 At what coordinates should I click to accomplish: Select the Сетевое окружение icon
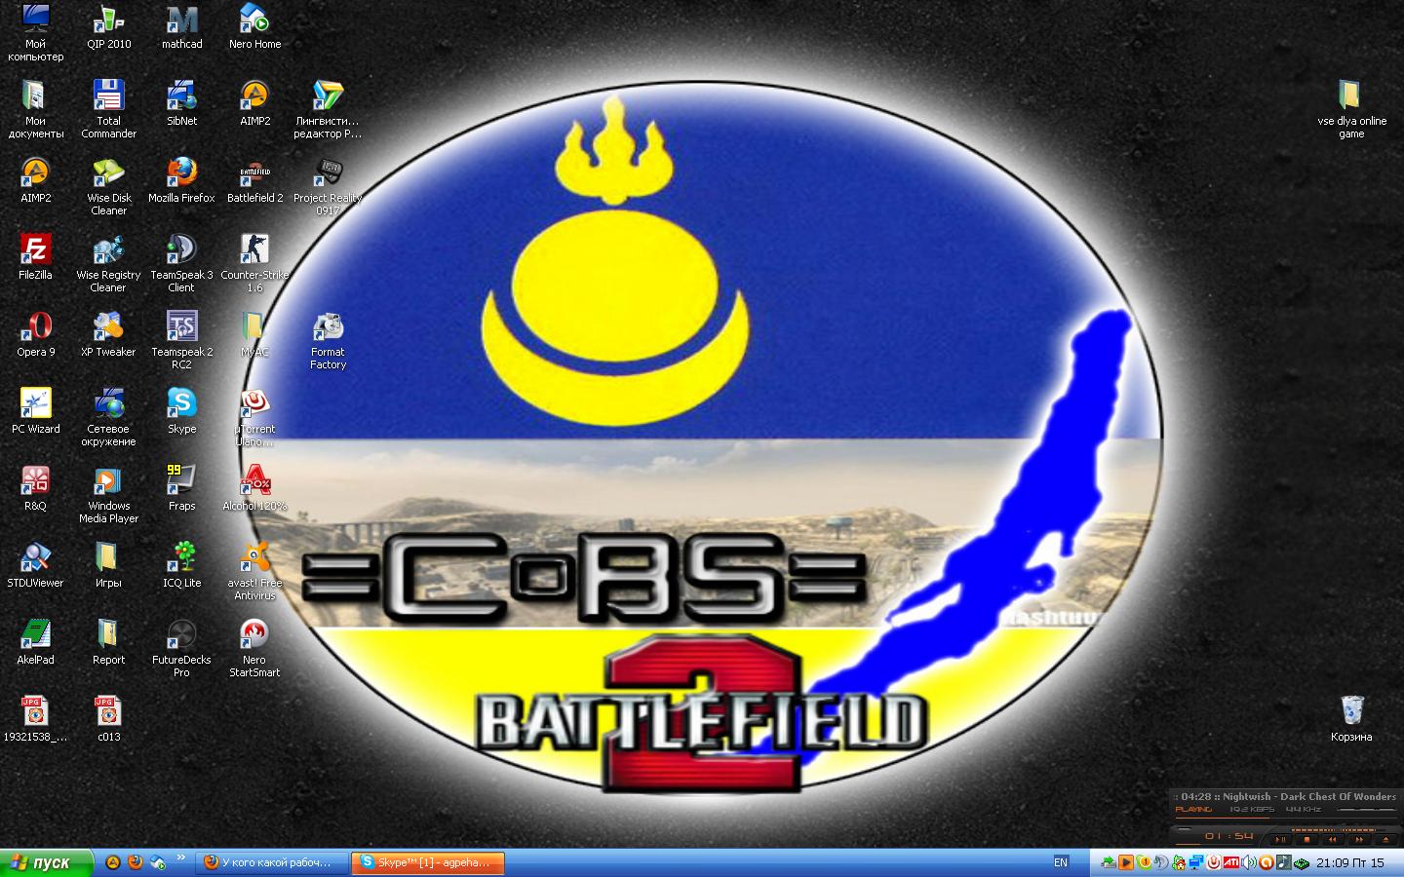(x=108, y=417)
